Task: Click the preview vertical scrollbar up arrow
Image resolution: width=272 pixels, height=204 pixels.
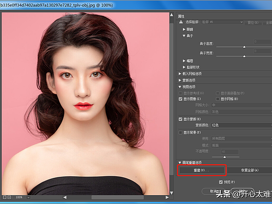Action: [172, 15]
